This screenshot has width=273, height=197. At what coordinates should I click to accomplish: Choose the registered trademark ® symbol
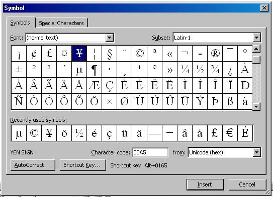click(215, 54)
